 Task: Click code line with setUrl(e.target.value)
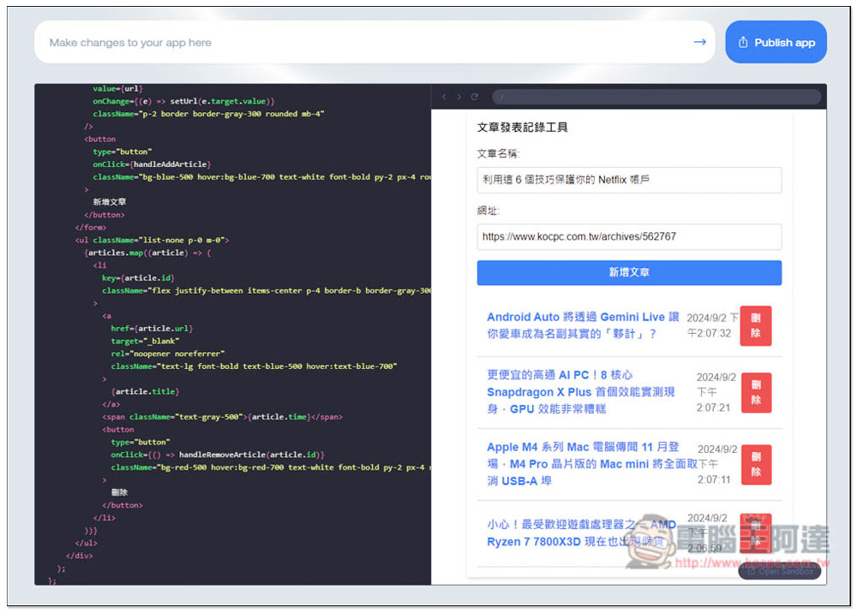tap(183, 101)
